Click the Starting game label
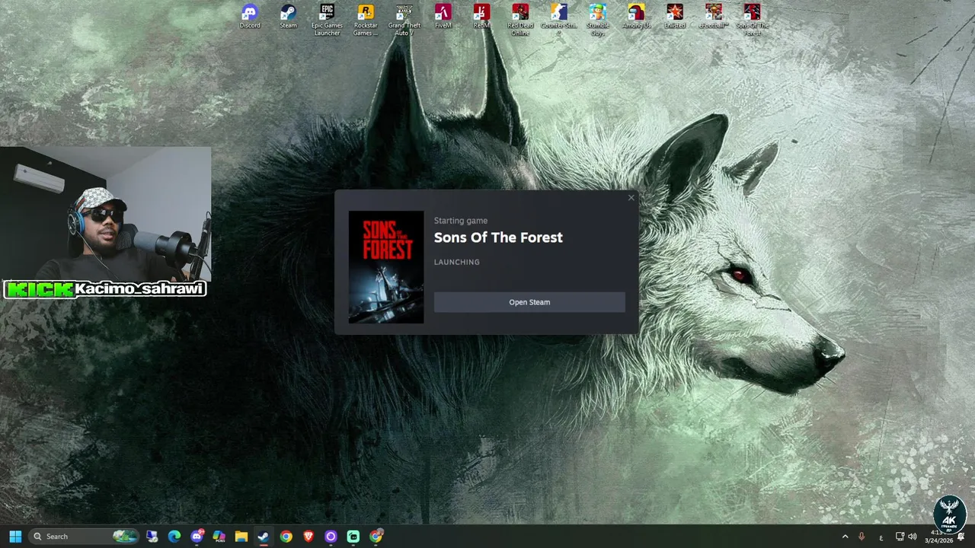975x548 pixels. pos(461,221)
